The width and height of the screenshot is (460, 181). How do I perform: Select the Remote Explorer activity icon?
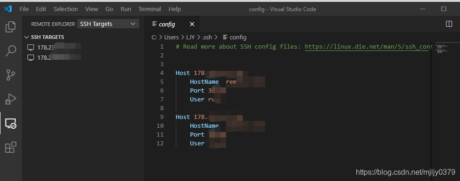pos(11,124)
